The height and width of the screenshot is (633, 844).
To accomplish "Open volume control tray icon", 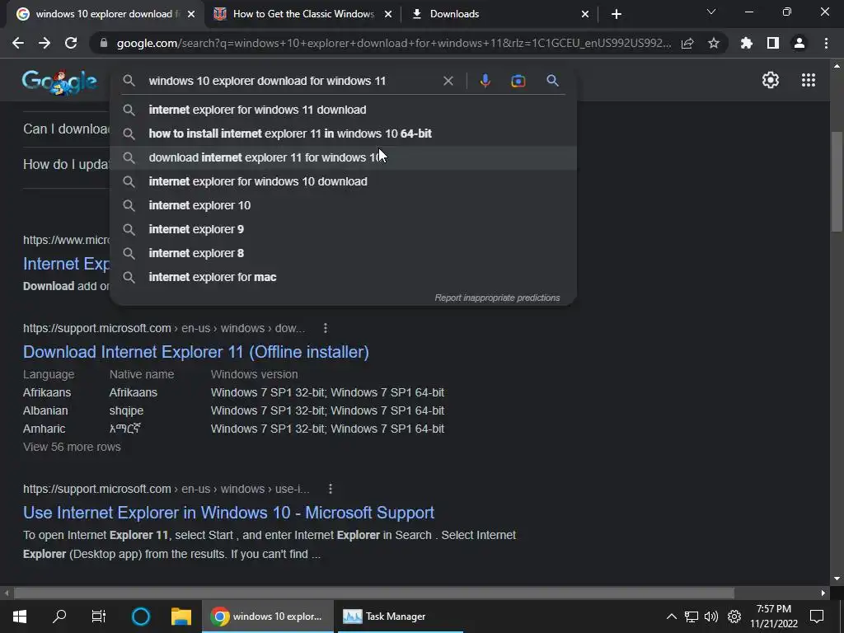I will (711, 617).
